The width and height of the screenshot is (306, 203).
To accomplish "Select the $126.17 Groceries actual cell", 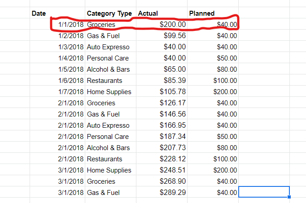I will click(162, 103).
